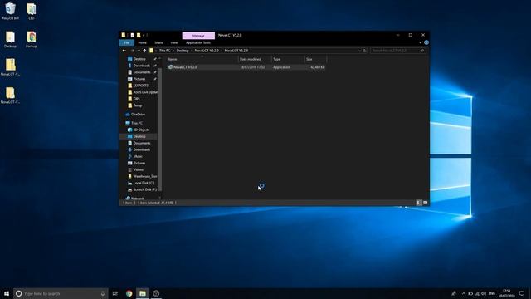This screenshot has width=531, height=299.
Task: Open pinned Desktop in Quick access
Action: click(x=139, y=59)
